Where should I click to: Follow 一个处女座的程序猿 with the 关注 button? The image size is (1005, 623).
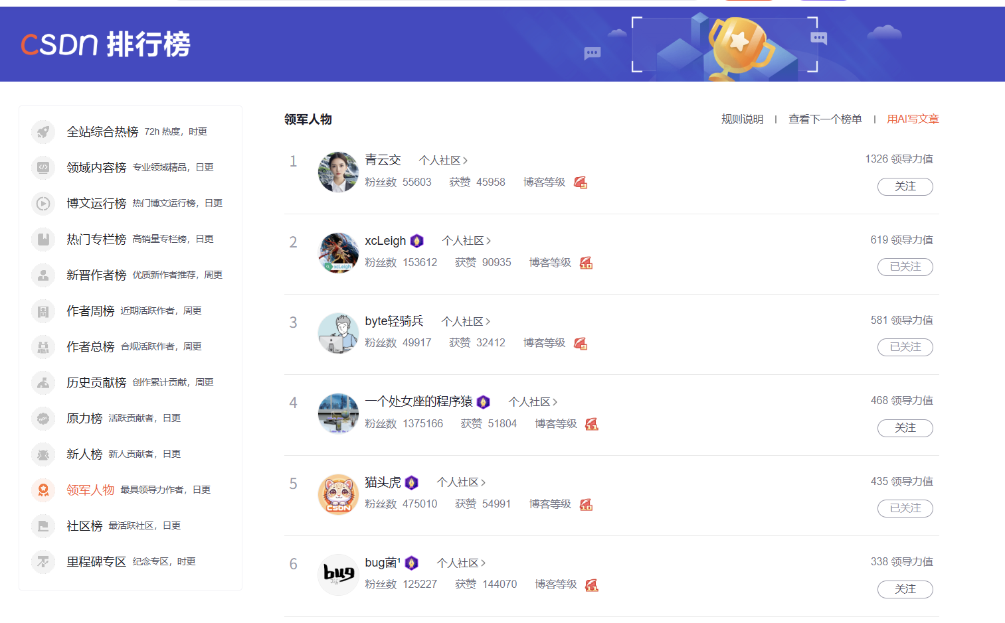(x=905, y=428)
